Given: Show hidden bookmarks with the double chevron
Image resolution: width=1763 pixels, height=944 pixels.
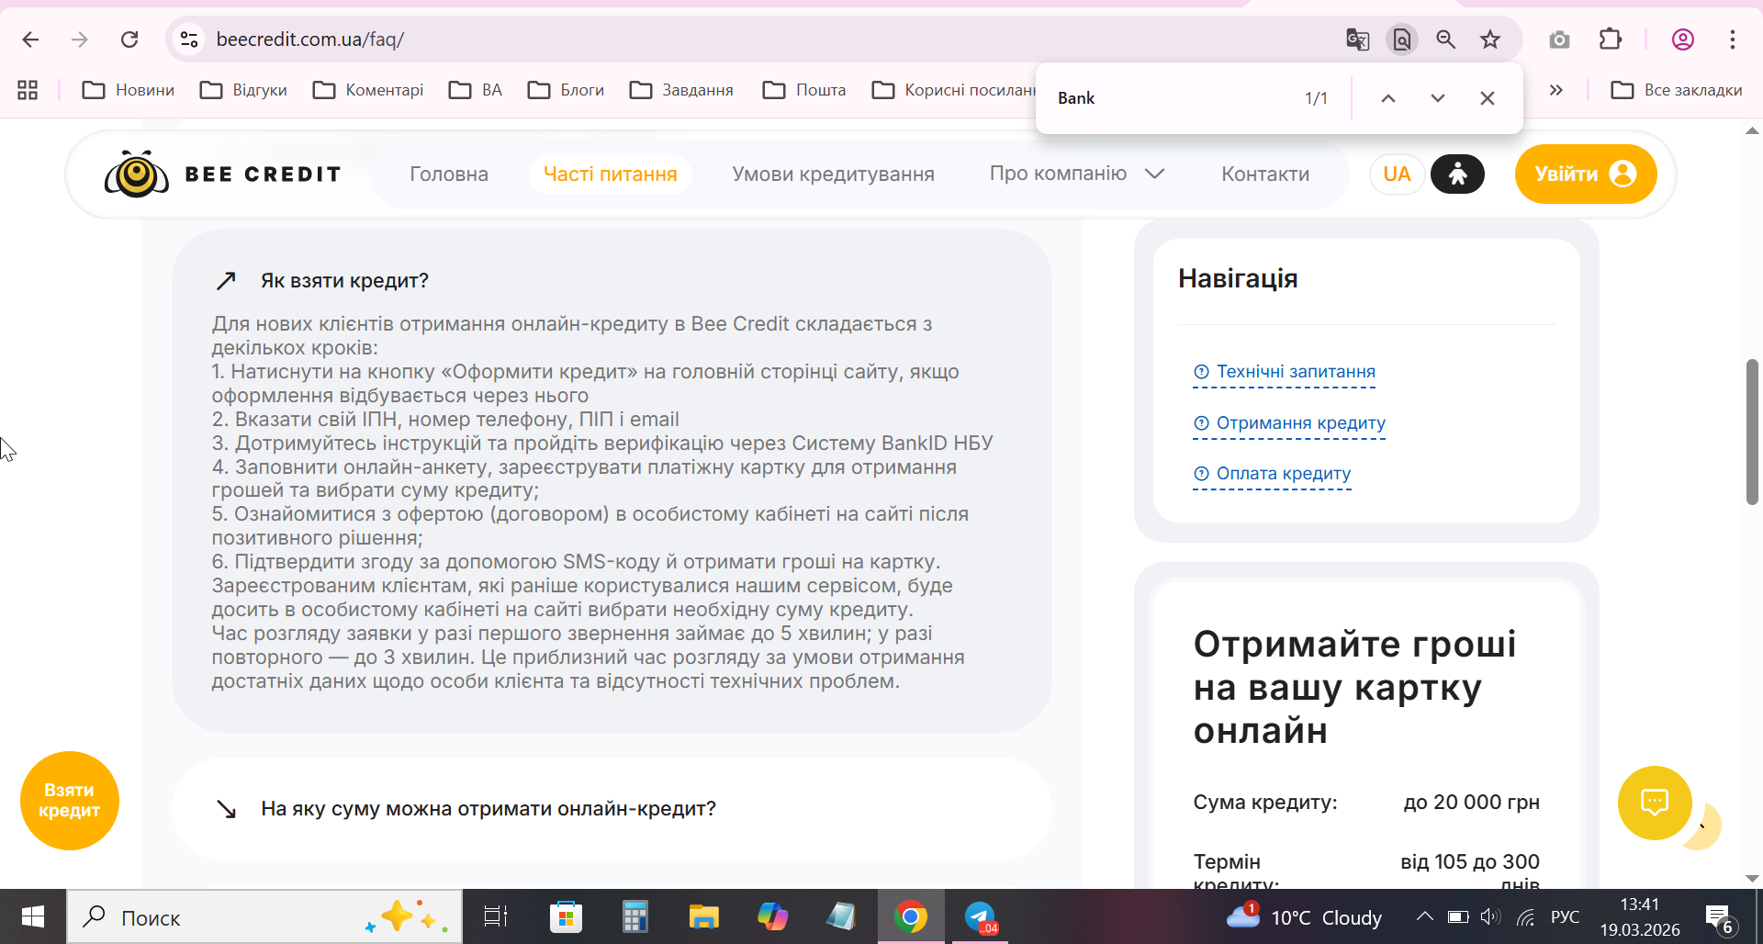Looking at the screenshot, I should (1555, 90).
